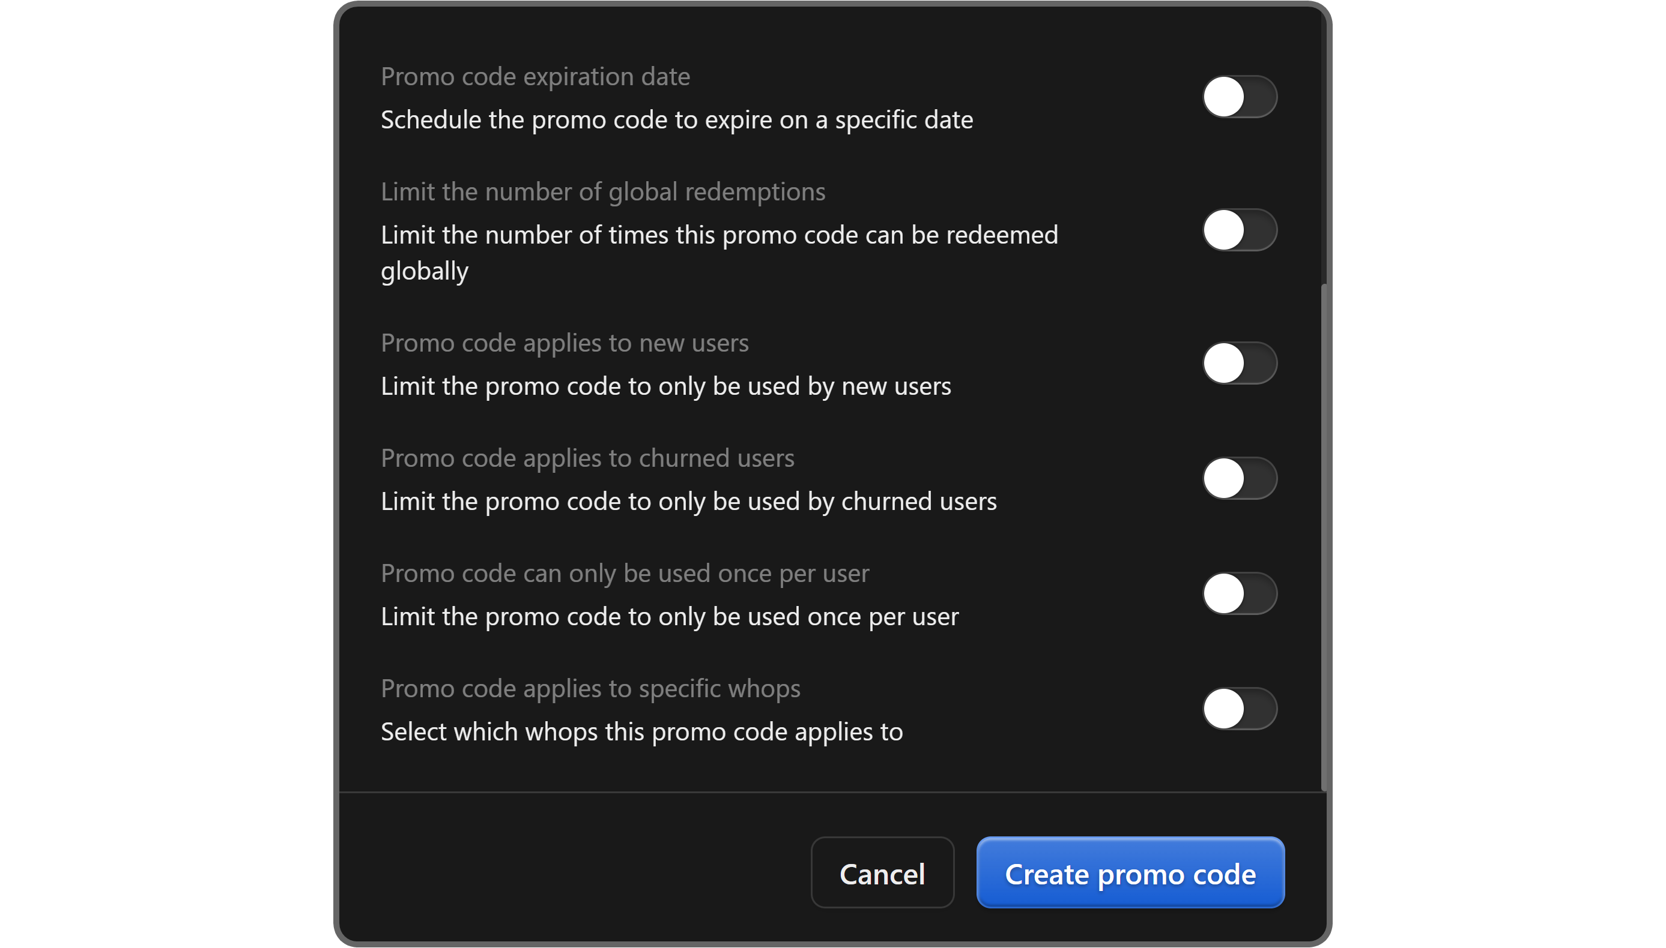
Task: Click the "Promo code expiration date" label
Action: pyautogui.click(x=535, y=77)
